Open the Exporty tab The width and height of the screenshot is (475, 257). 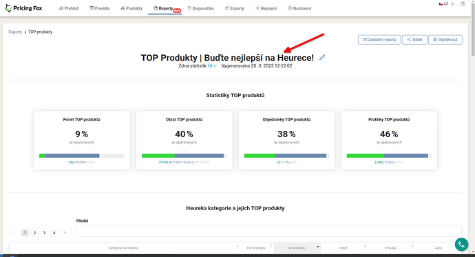[x=235, y=8]
